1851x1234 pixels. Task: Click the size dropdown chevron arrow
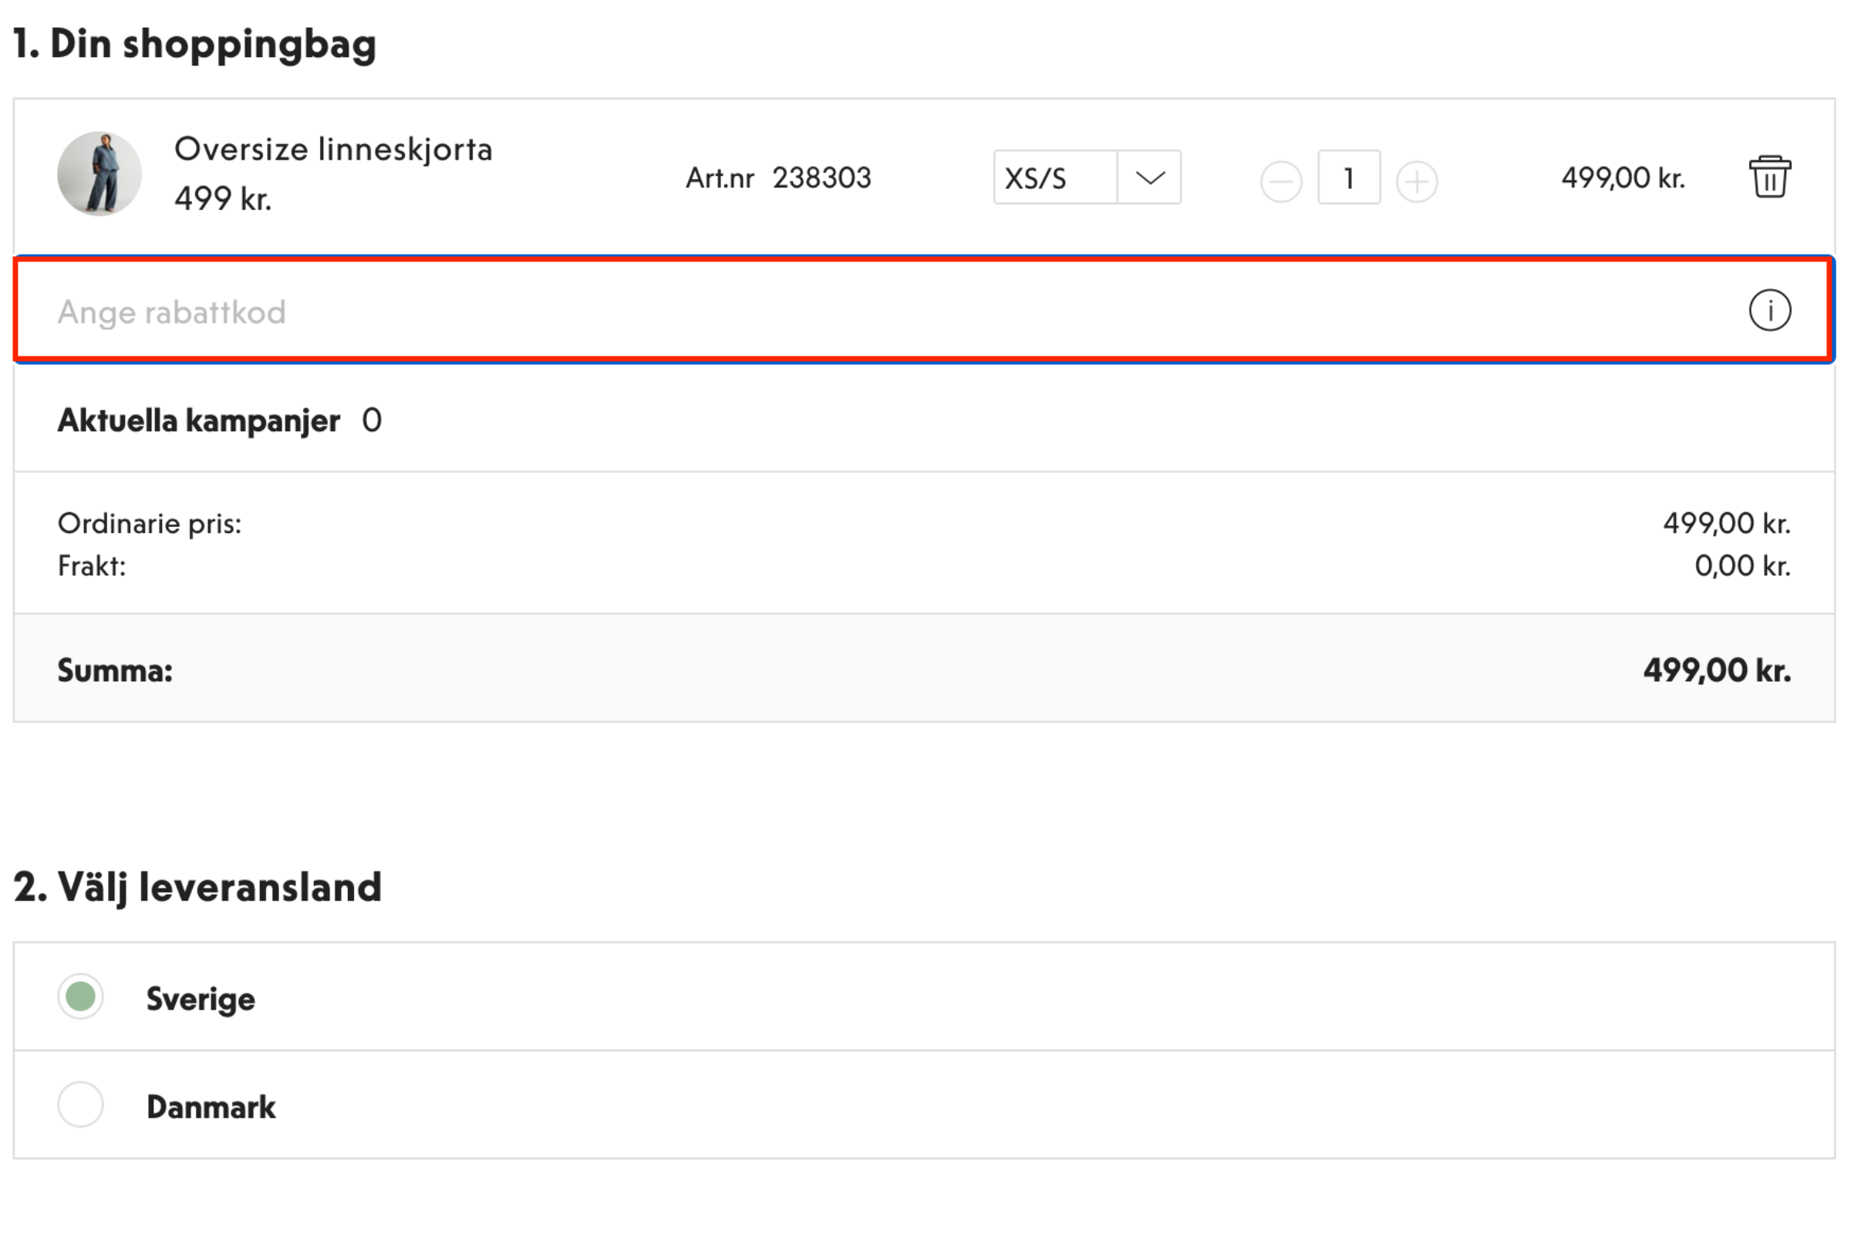tap(1150, 178)
